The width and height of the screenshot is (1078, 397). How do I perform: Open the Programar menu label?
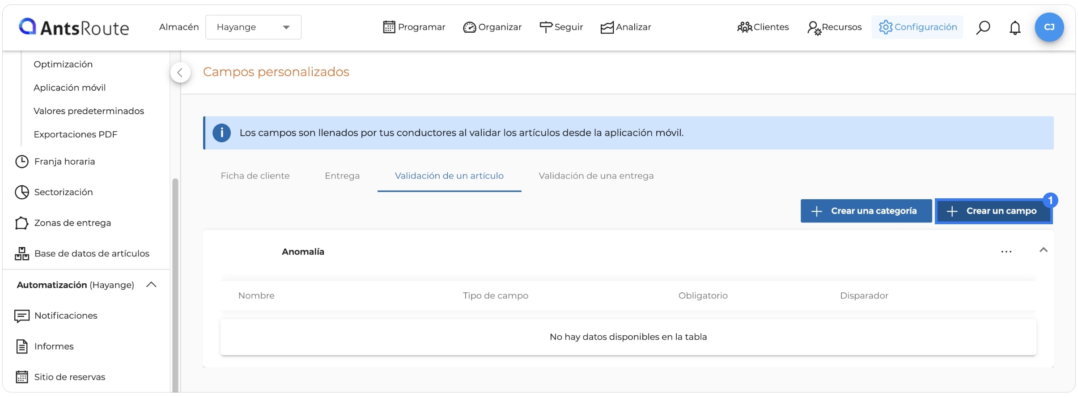coord(421,27)
